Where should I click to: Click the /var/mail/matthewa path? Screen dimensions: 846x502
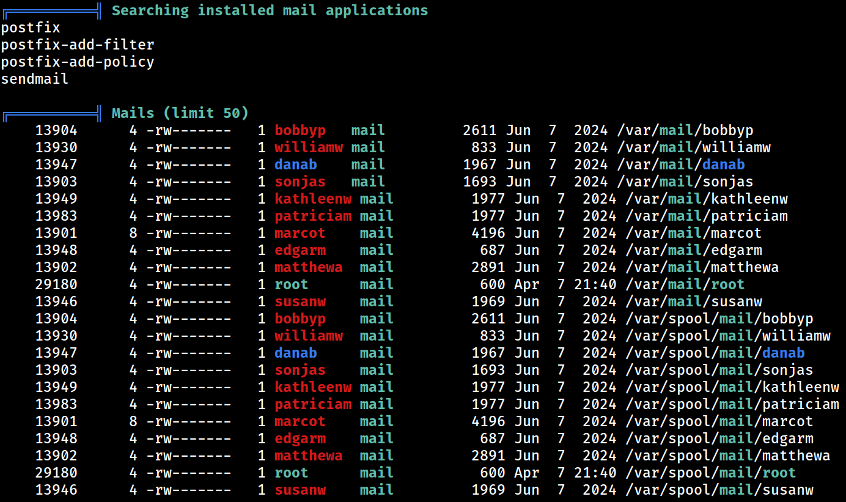pyautogui.click(x=702, y=267)
